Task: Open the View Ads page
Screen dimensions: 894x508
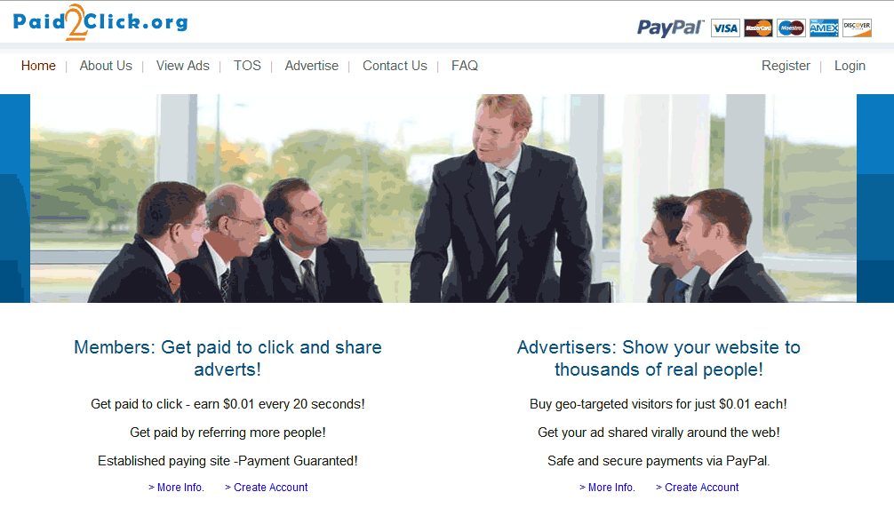Action: [x=183, y=66]
